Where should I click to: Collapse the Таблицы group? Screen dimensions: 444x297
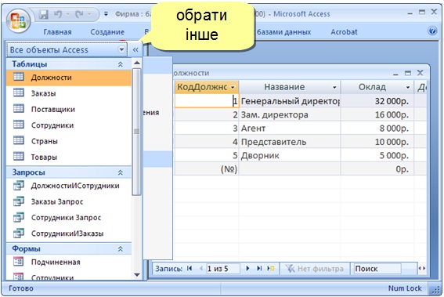pyautogui.click(x=121, y=64)
